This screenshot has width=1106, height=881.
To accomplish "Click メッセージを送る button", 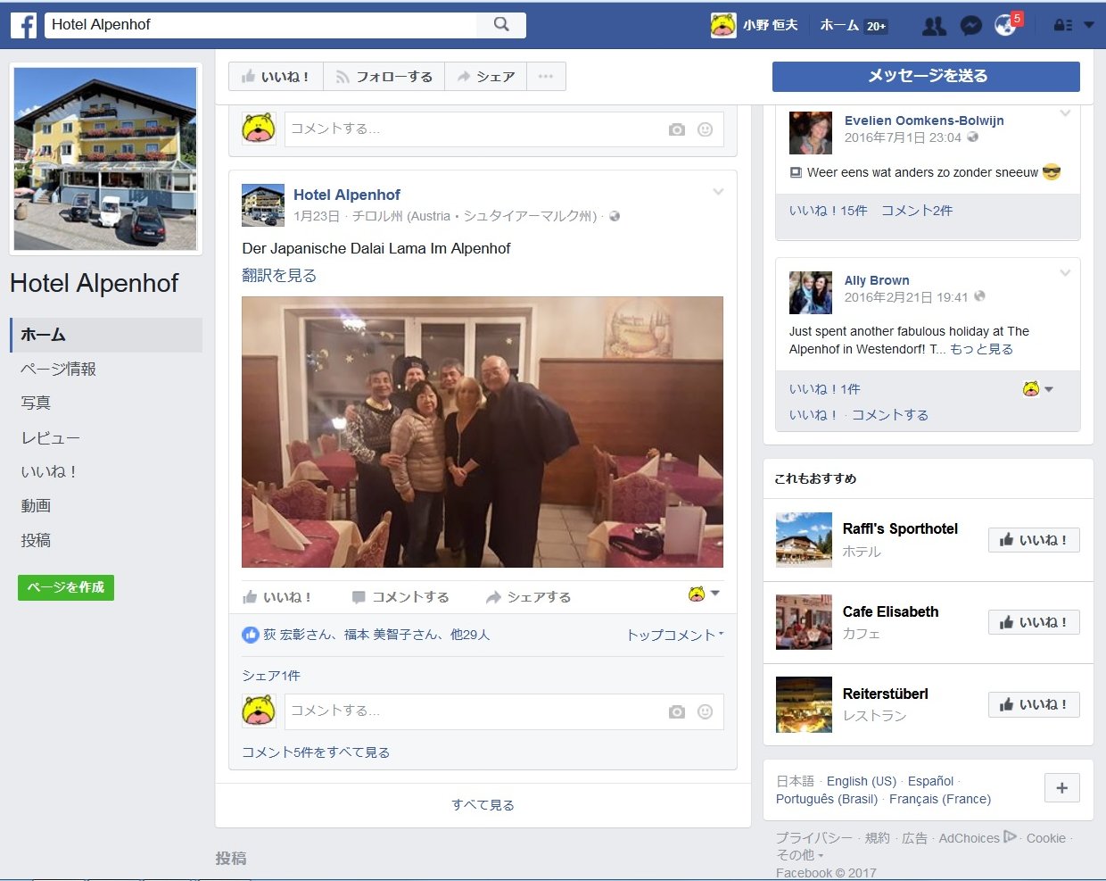I will pos(926,76).
